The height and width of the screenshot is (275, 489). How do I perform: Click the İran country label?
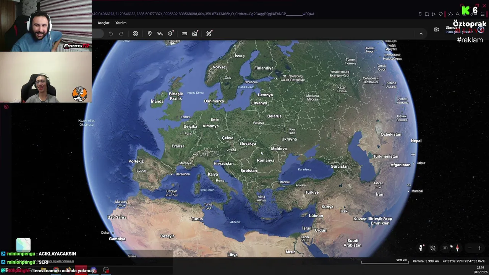click(379, 194)
